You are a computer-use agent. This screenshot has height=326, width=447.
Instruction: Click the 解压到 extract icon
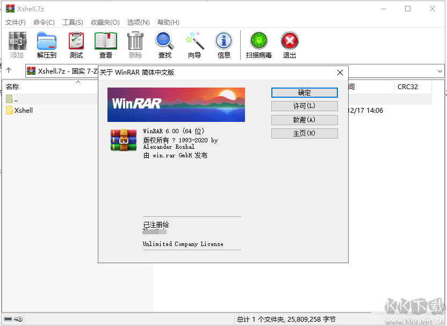(x=46, y=43)
